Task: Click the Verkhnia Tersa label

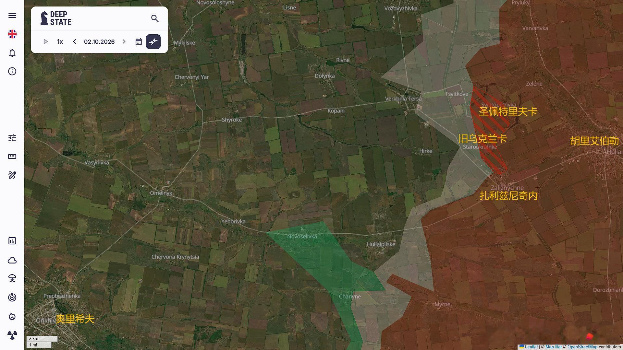Action: [403, 99]
